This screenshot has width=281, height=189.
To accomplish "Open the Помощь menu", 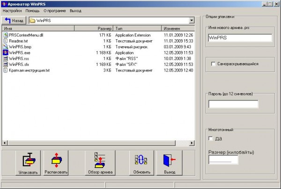I will point(32,10).
